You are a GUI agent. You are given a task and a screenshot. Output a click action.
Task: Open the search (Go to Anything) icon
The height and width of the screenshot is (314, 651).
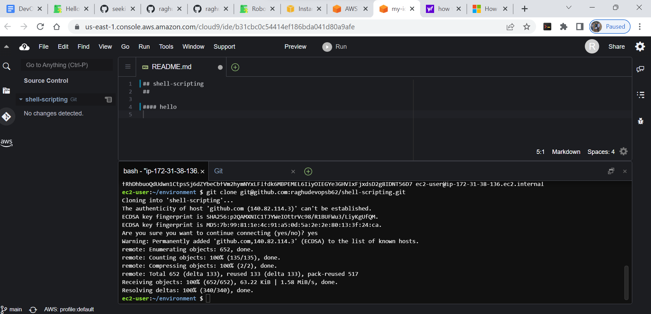click(7, 66)
